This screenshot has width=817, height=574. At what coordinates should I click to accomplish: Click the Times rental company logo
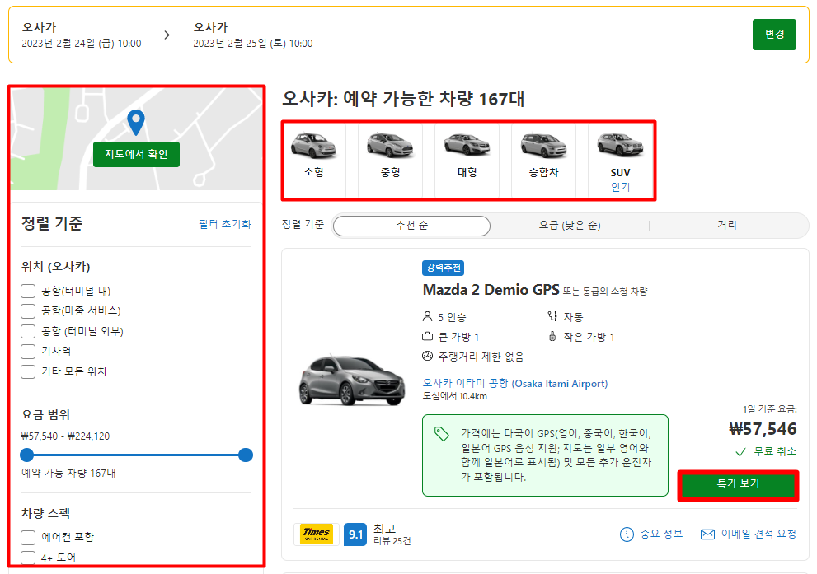coord(317,534)
